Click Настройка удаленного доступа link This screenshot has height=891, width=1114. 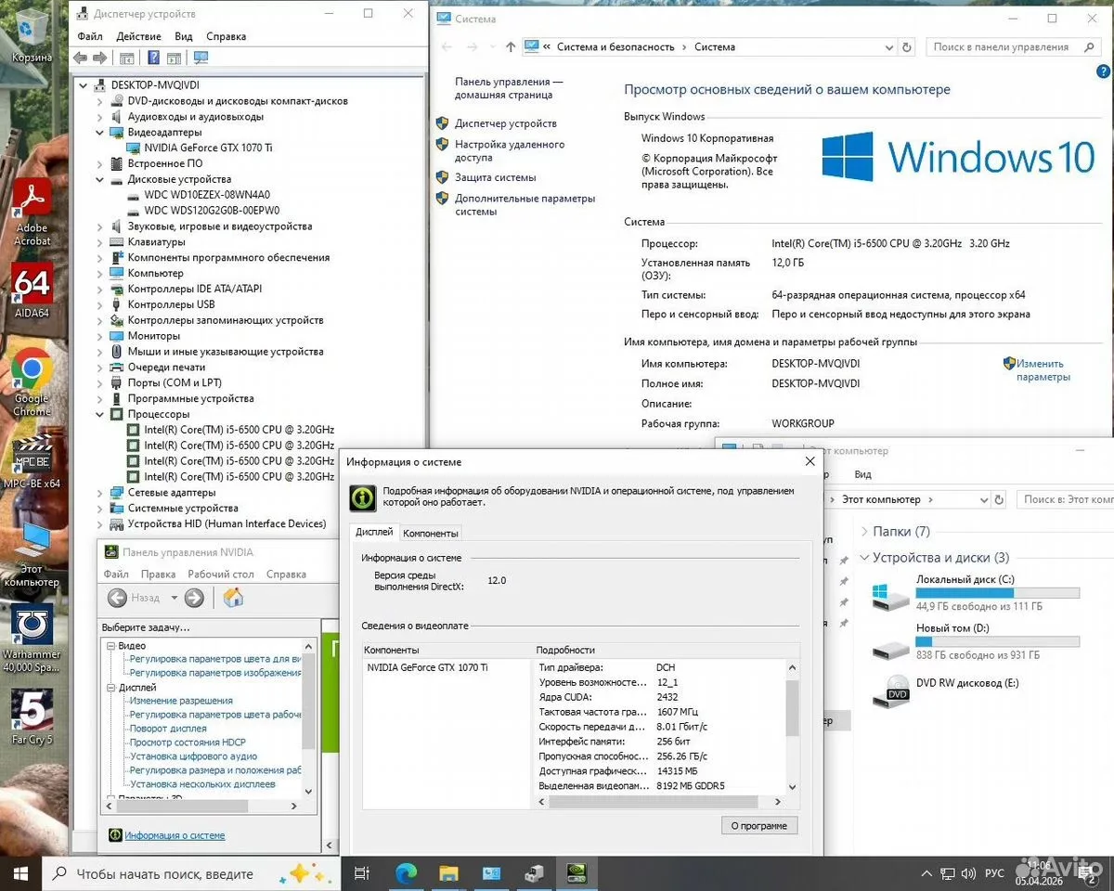coord(510,150)
